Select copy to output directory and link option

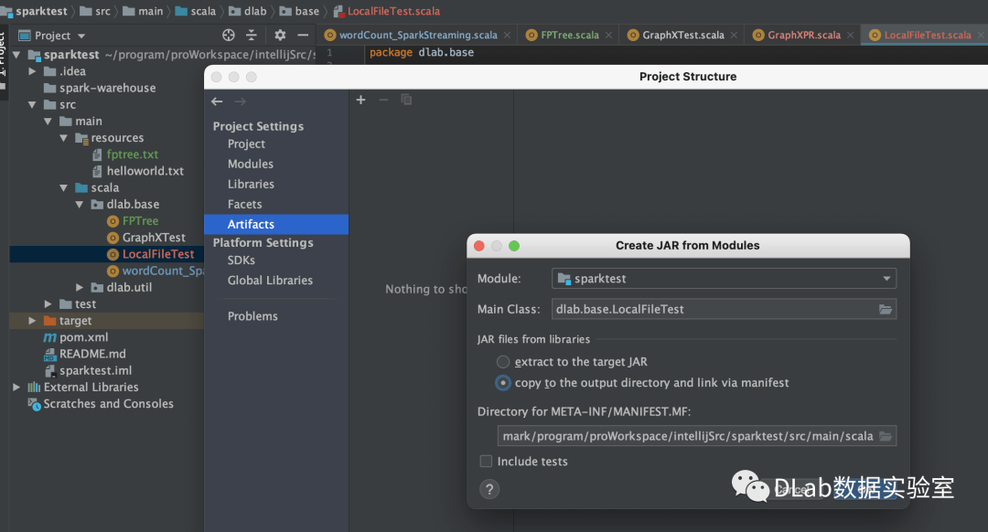click(503, 383)
